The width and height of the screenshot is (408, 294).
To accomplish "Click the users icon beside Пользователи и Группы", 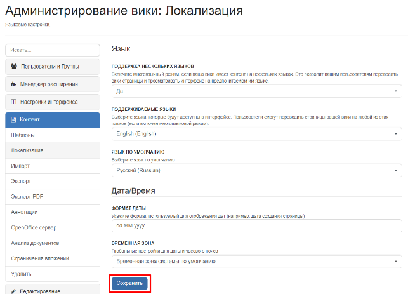I will click(x=14, y=67).
